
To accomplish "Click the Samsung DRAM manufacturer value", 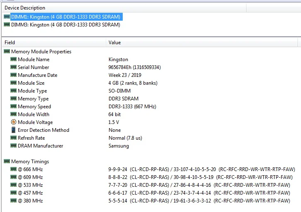I will [119, 146].
